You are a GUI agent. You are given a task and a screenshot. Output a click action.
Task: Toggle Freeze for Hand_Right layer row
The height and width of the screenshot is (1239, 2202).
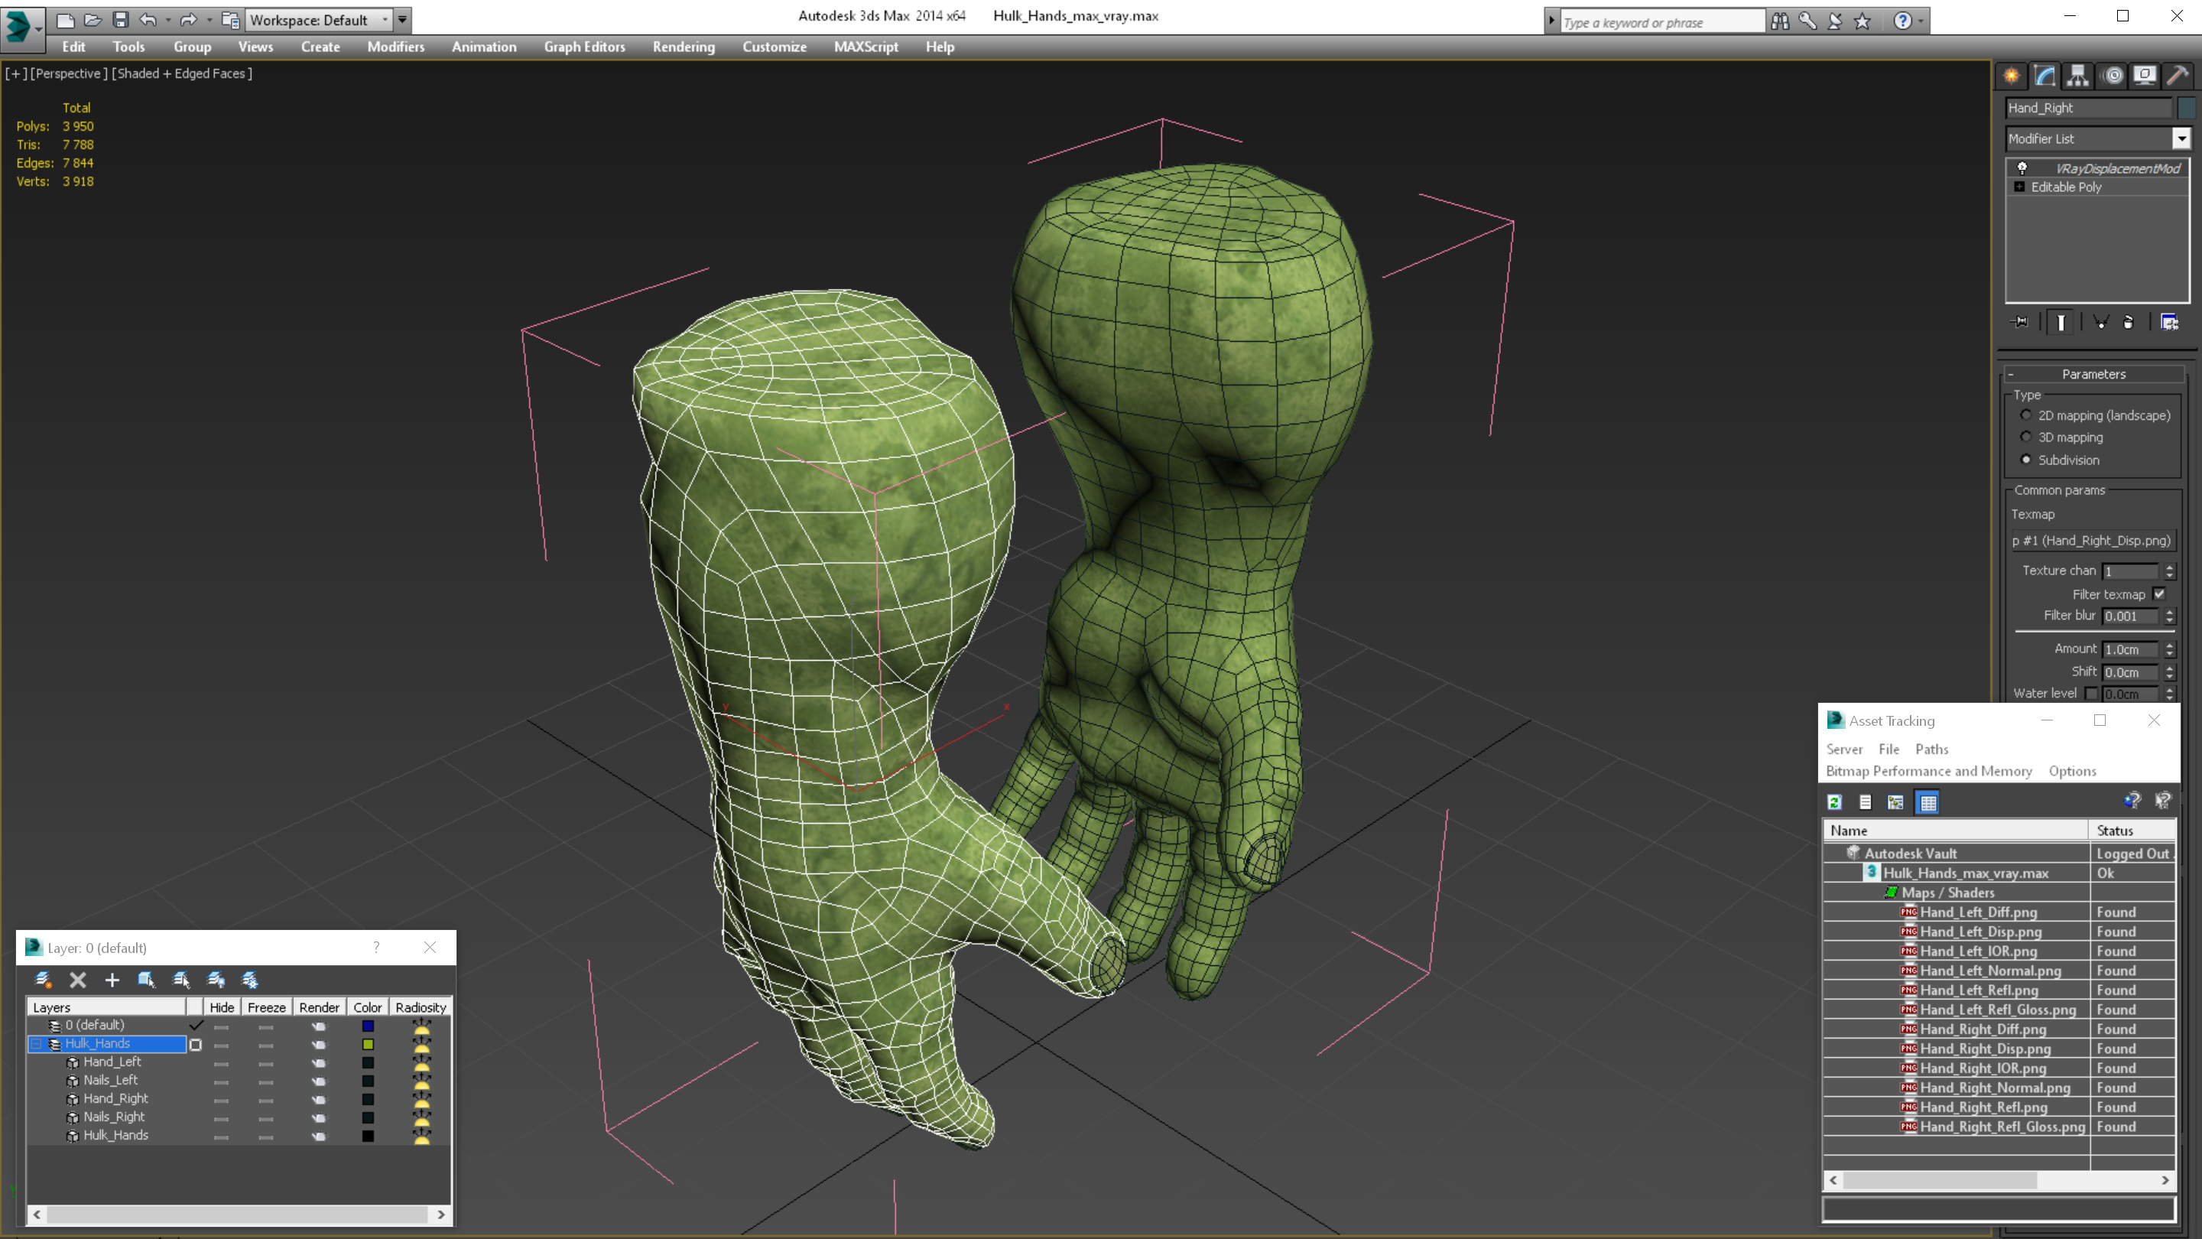click(266, 1100)
